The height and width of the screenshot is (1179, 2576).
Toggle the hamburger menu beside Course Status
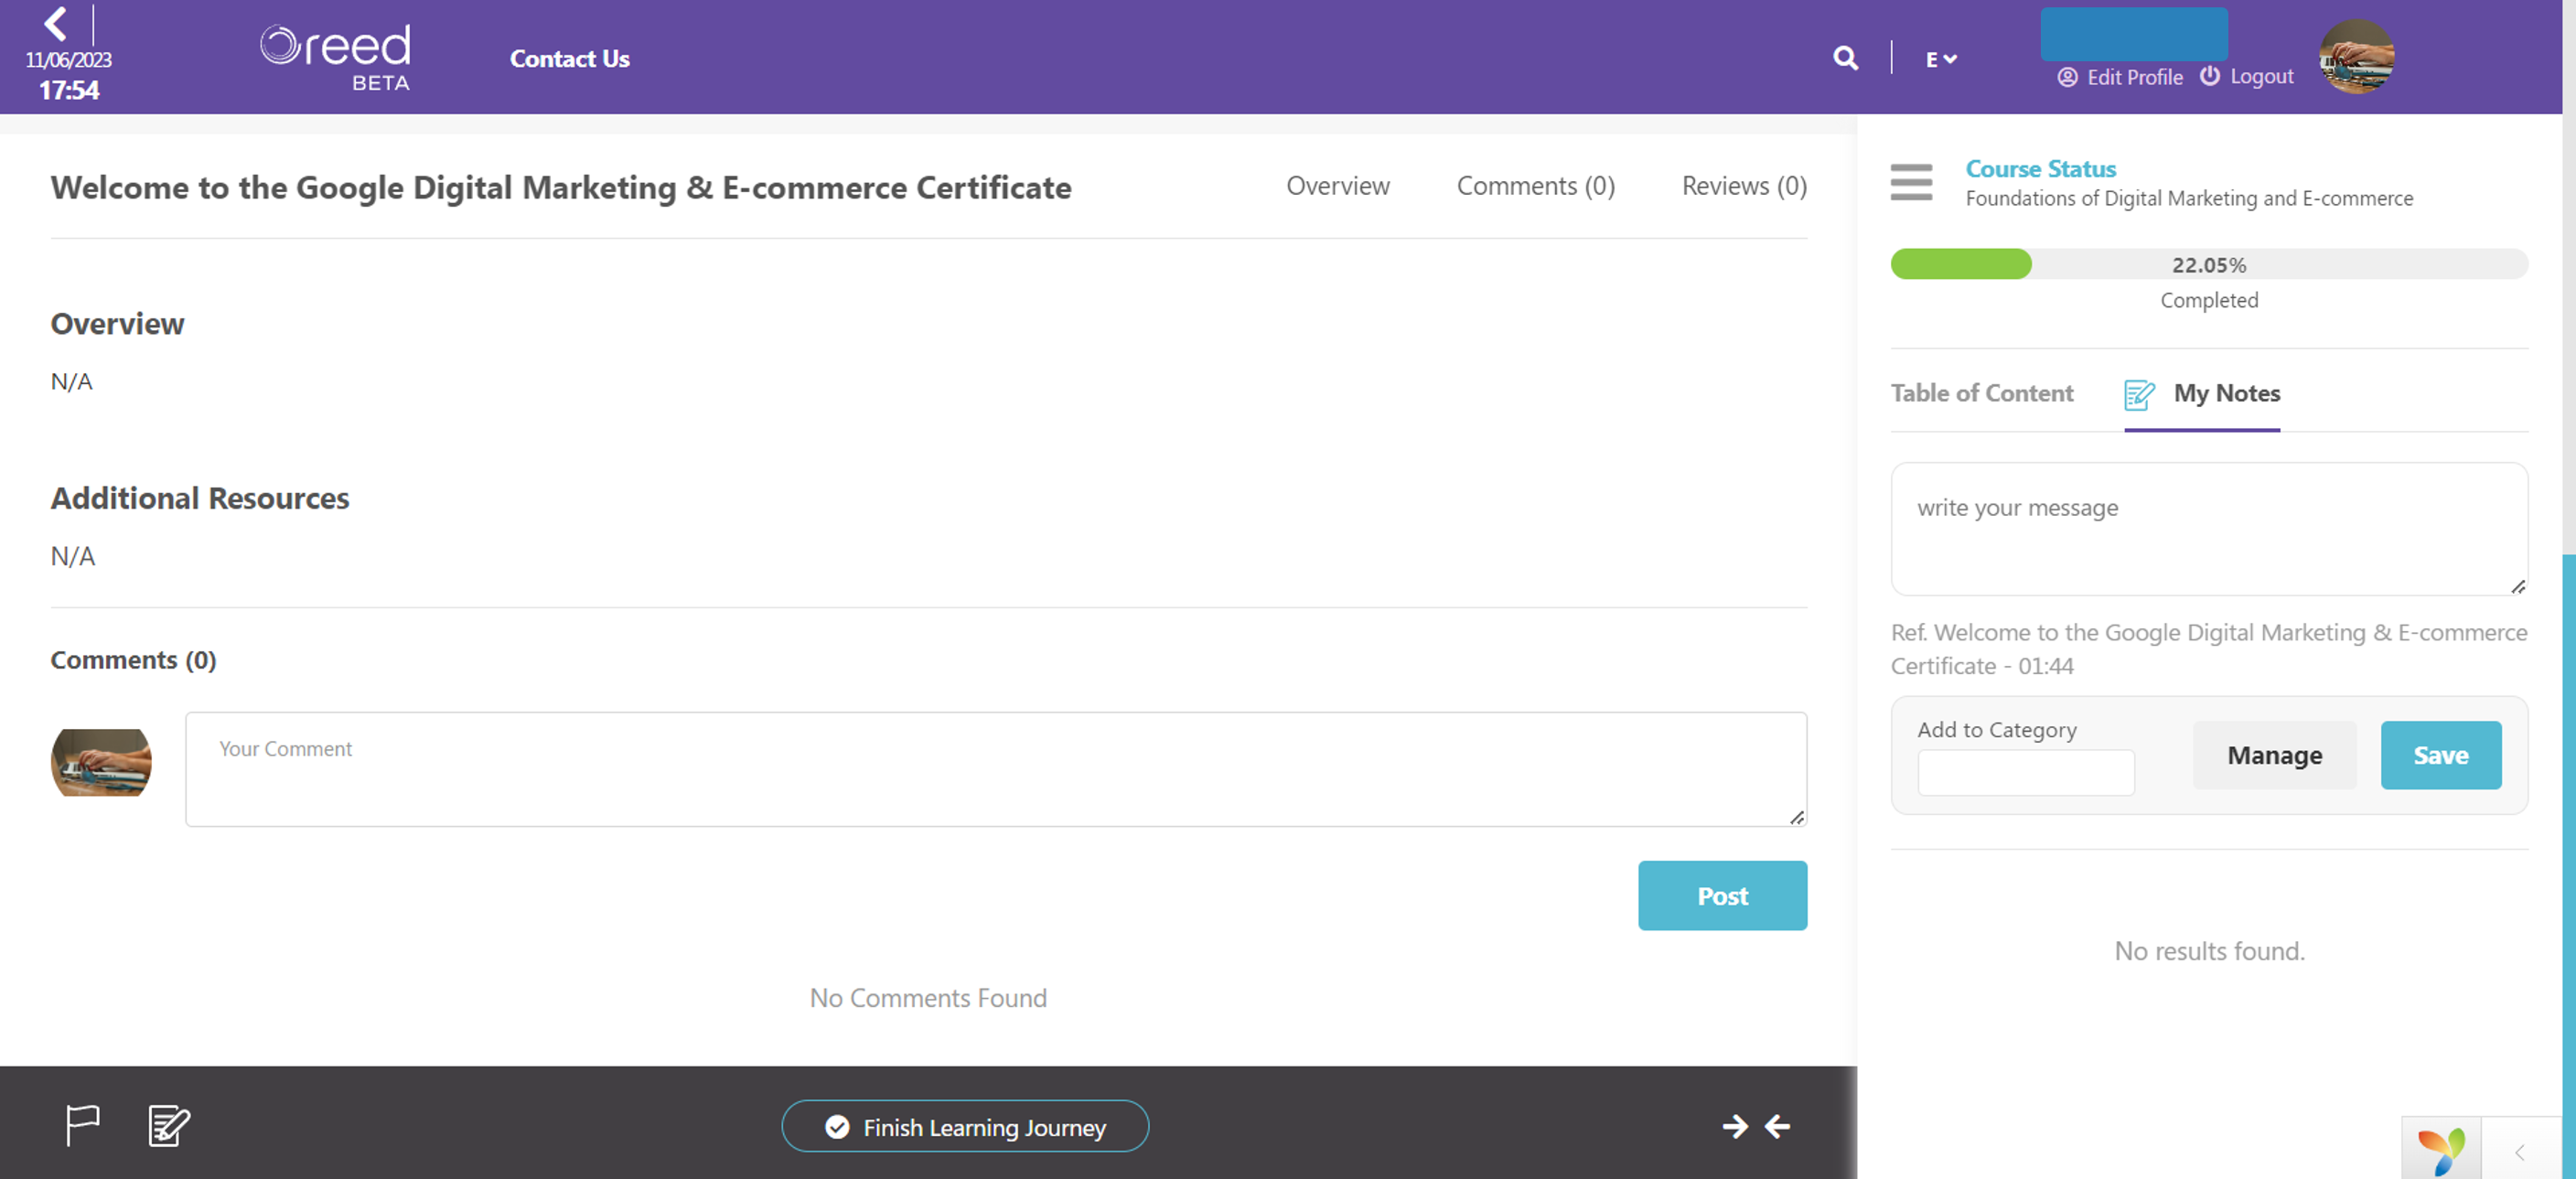coord(1910,182)
